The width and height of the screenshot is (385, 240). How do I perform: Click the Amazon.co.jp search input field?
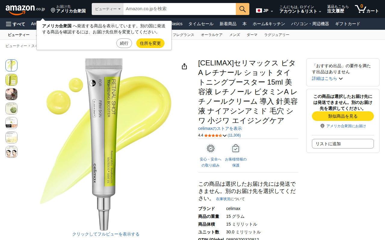[x=180, y=9]
